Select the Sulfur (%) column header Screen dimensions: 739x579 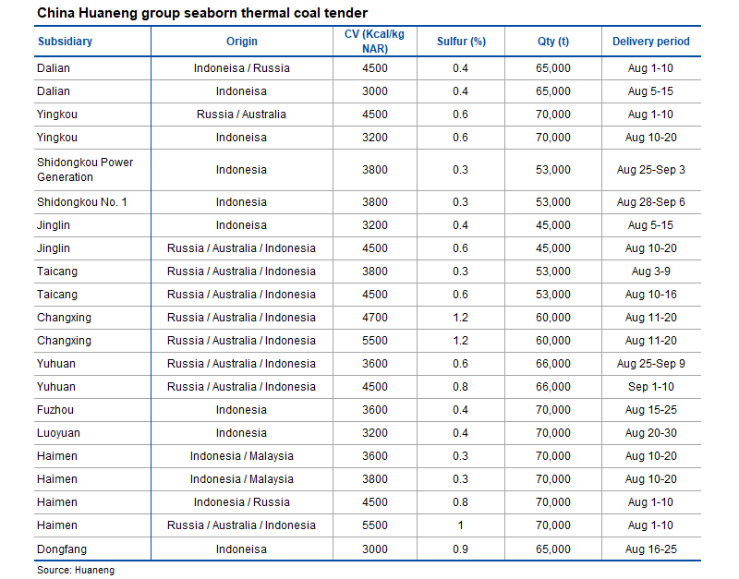point(461,42)
